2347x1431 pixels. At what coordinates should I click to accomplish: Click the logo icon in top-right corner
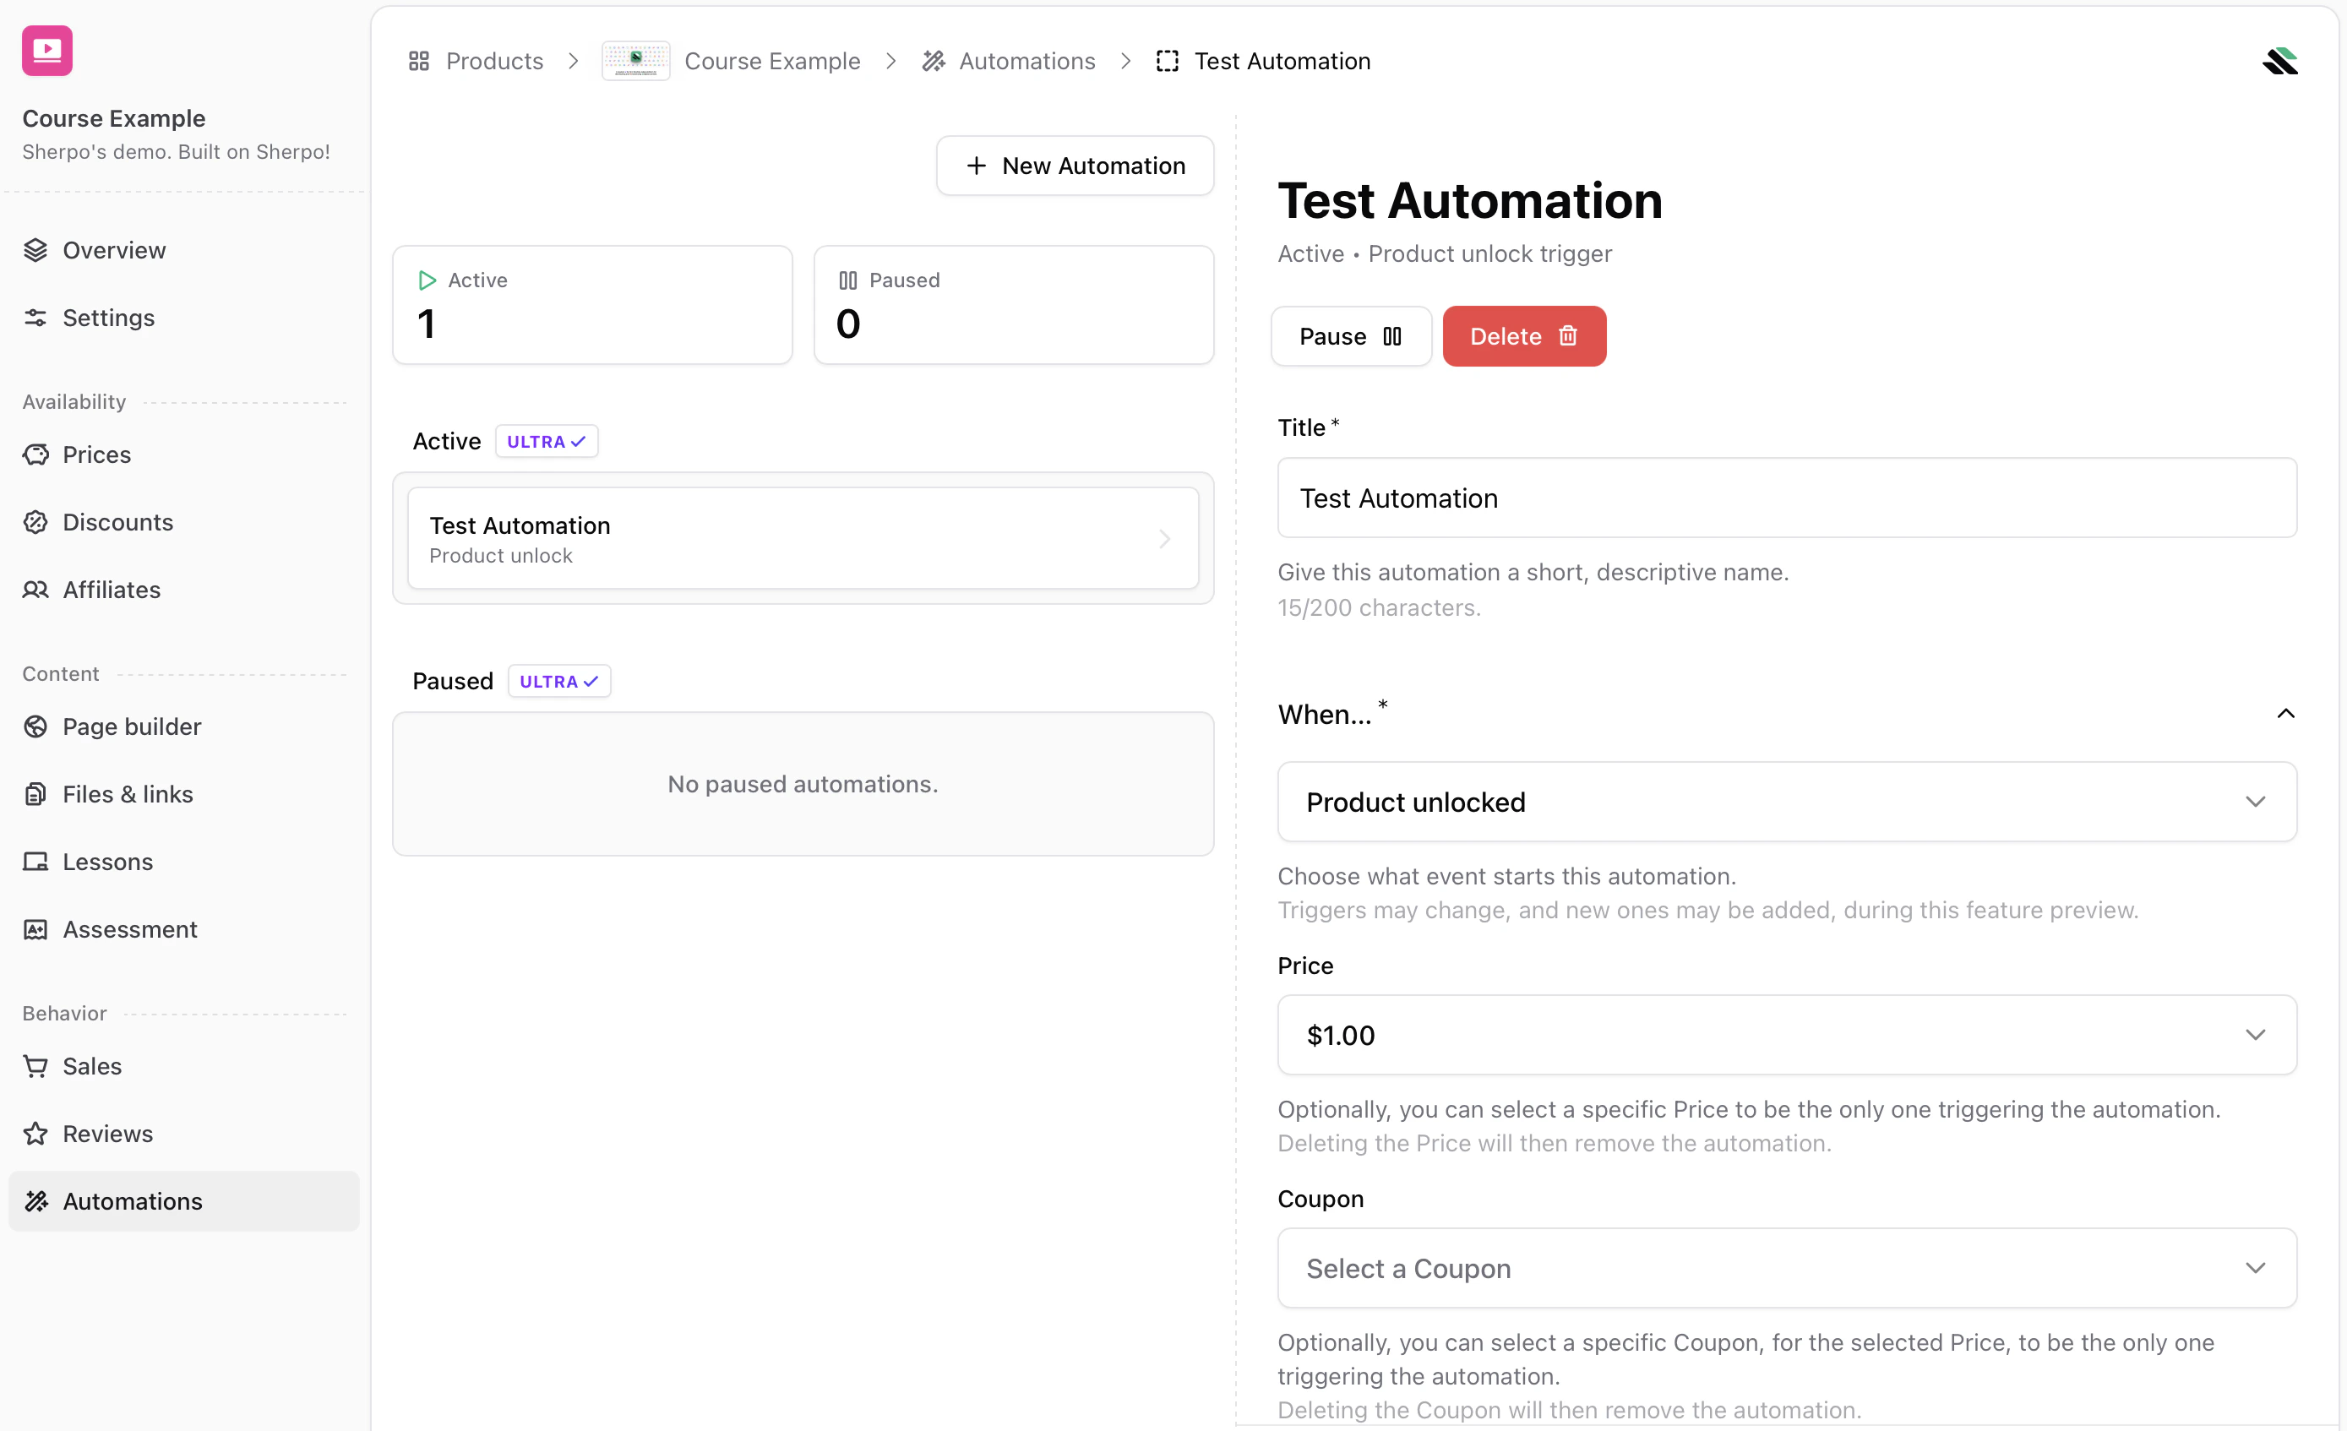pyautogui.click(x=2280, y=60)
